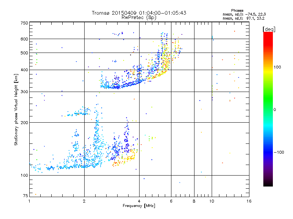Click the y-axis tick label '75'
This screenshot has width=293, height=219.
click(x=25, y=196)
